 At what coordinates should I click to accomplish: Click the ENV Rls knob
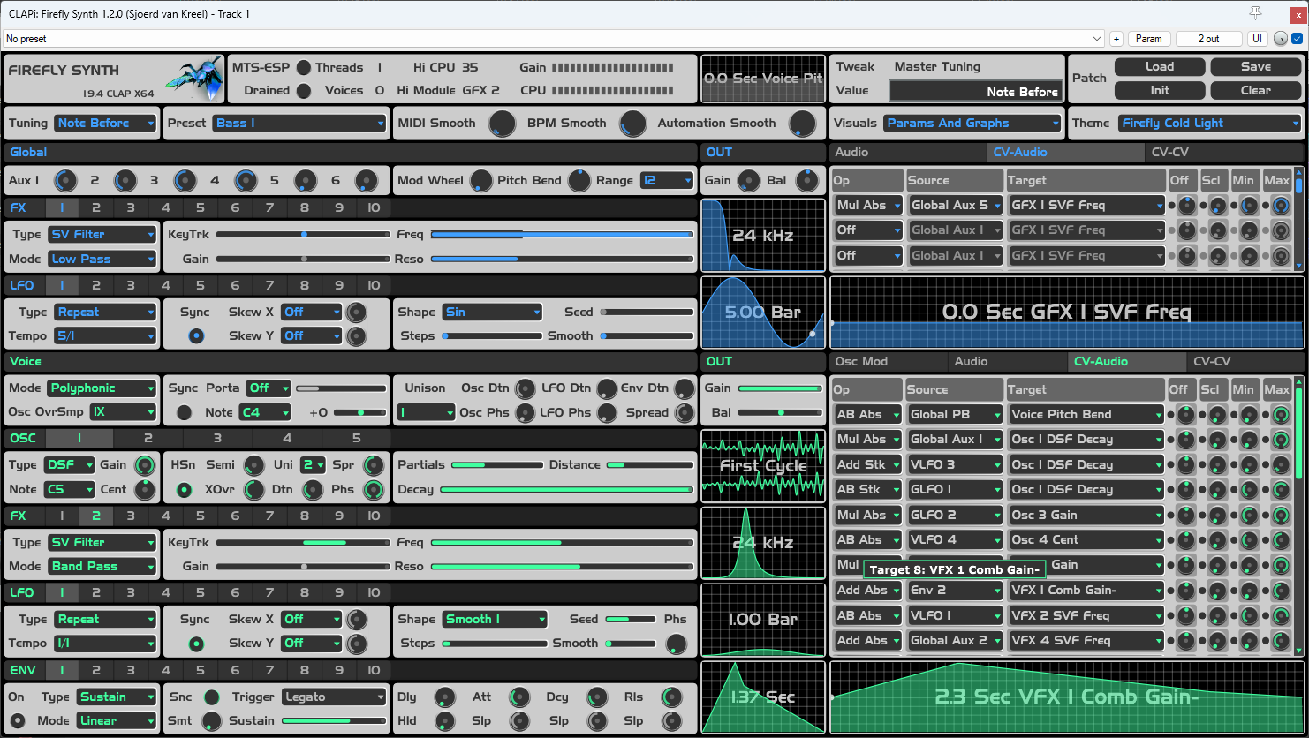672,697
